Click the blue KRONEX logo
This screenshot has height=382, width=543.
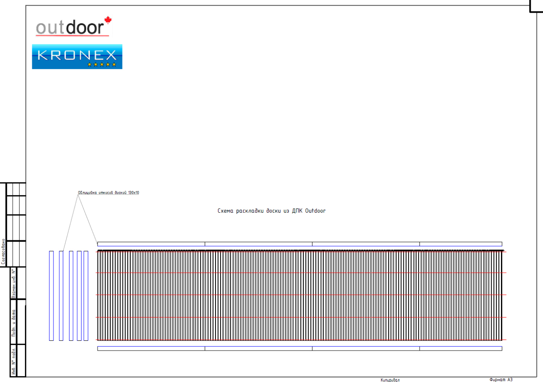77,56
